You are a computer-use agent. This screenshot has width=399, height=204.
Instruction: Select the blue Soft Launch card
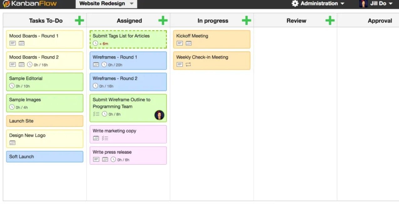45,157
